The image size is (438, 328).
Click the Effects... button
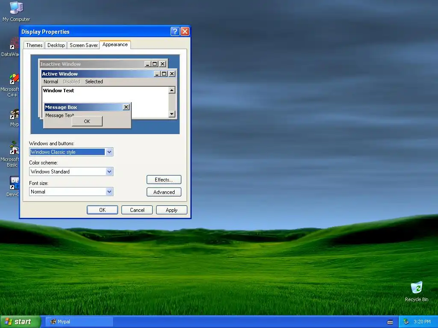coord(164,180)
